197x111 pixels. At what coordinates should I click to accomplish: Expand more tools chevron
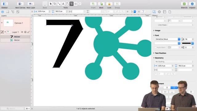click(x=80, y=4)
